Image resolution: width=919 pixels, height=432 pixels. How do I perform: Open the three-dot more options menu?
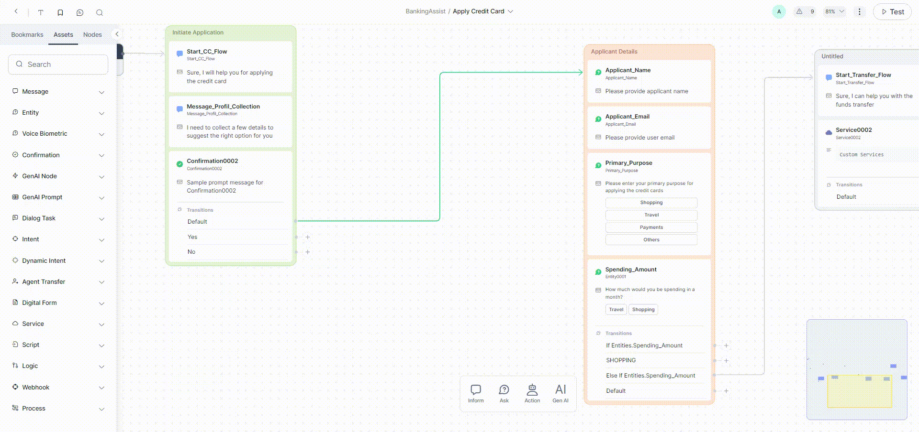pos(859,12)
